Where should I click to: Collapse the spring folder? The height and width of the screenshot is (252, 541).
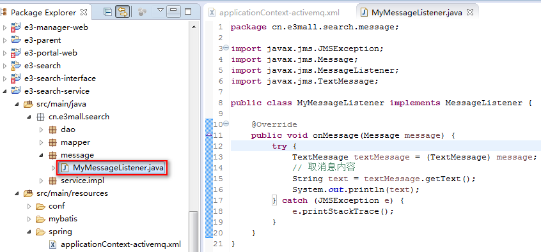tap(29, 232)
